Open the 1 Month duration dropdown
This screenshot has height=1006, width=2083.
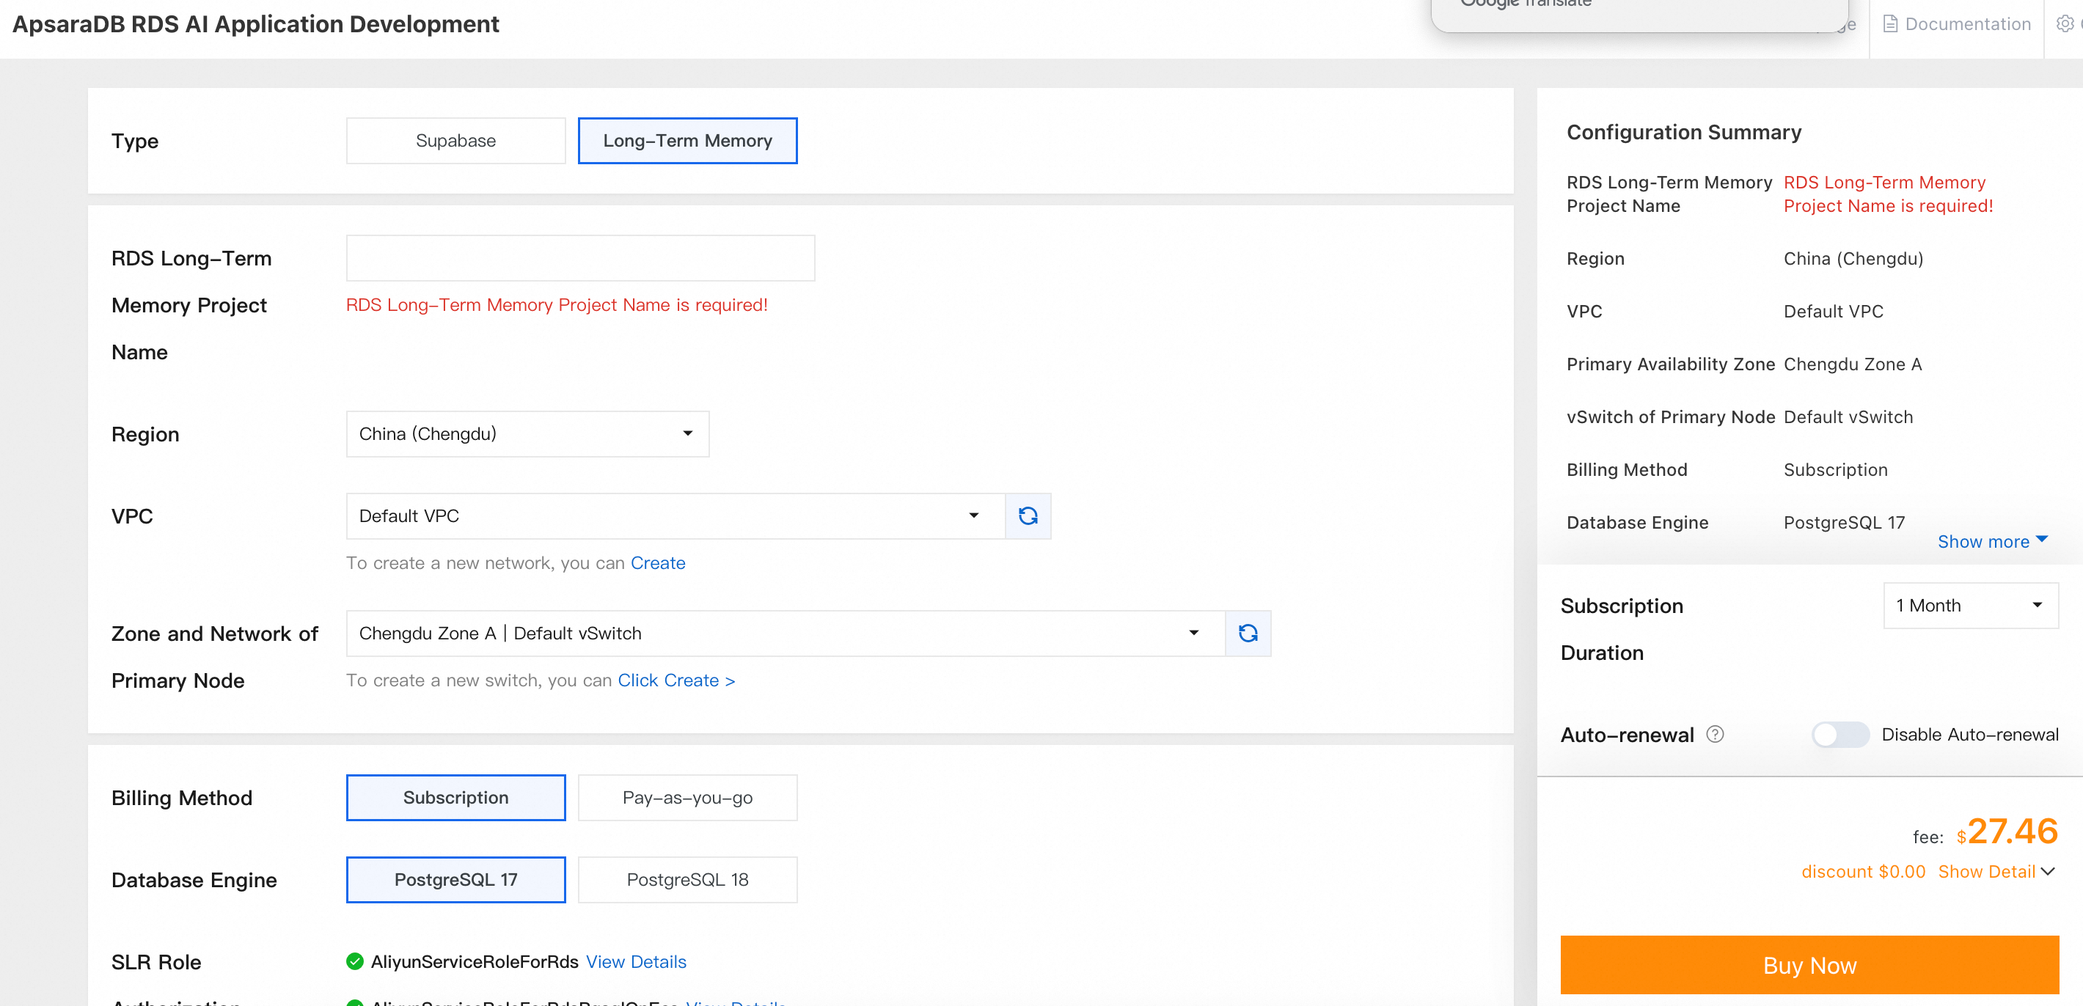pos(1971,606)
